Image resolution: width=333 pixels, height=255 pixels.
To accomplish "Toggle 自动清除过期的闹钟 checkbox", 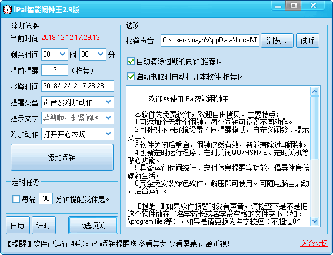I will pyautogui.click(x=131, y=61).
